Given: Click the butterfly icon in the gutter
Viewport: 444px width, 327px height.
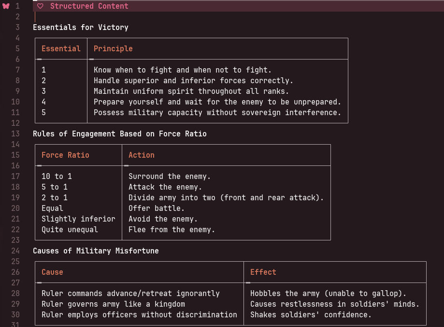Looking at the screenshot, I should click(6, 6).
